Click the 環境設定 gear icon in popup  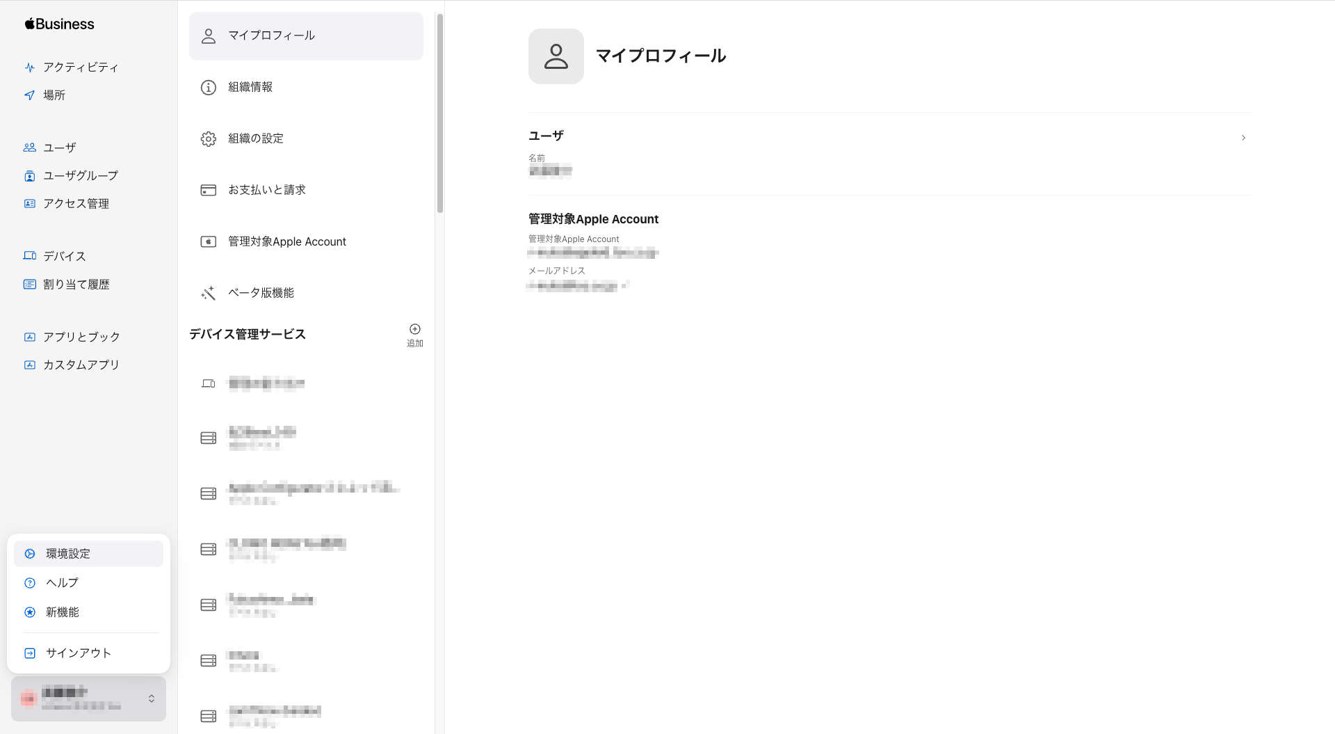tap(30, 554)
